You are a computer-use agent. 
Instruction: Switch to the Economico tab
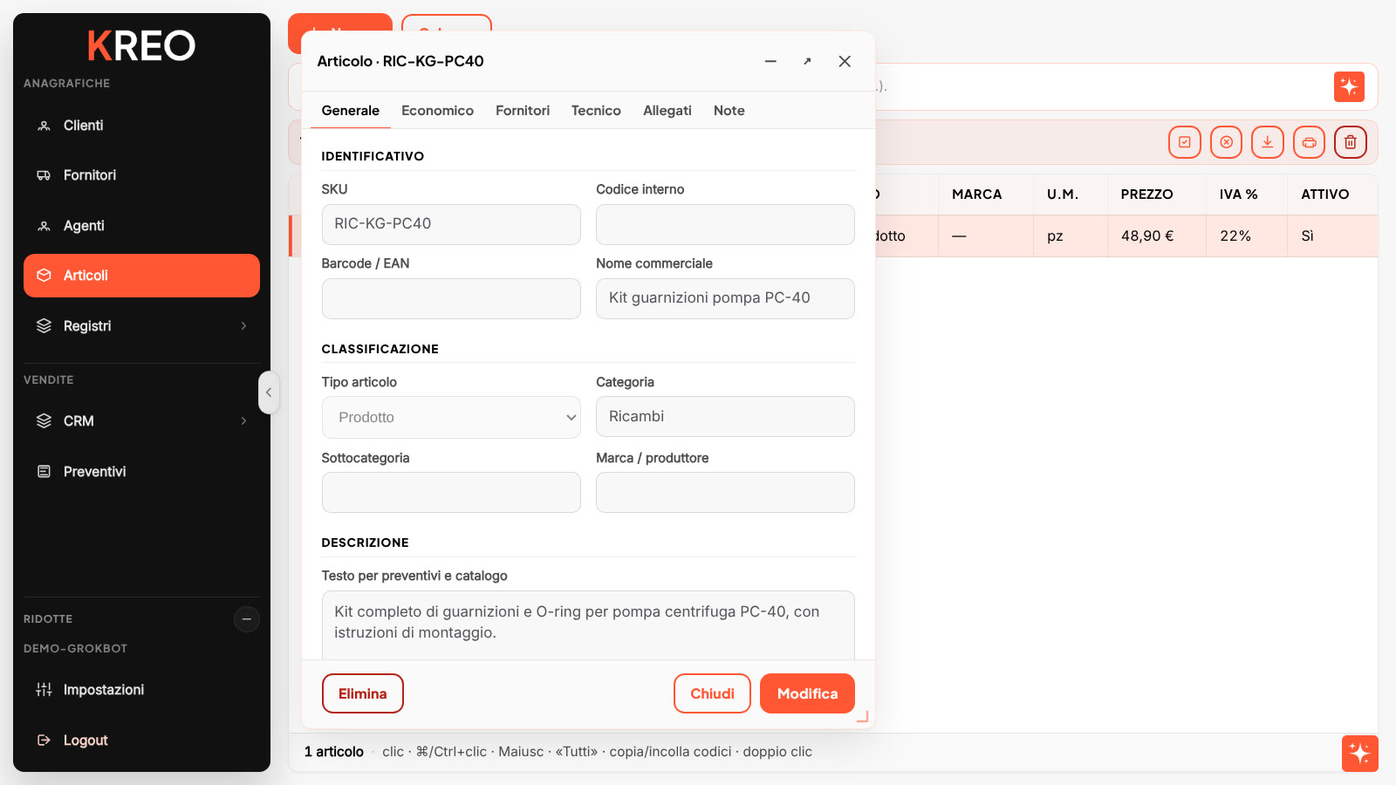[437, 111]
